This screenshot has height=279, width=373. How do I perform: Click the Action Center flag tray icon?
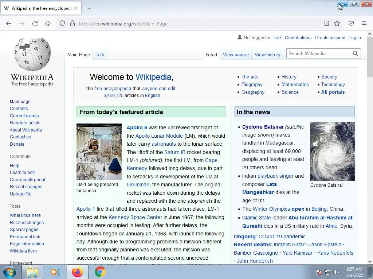319,272
